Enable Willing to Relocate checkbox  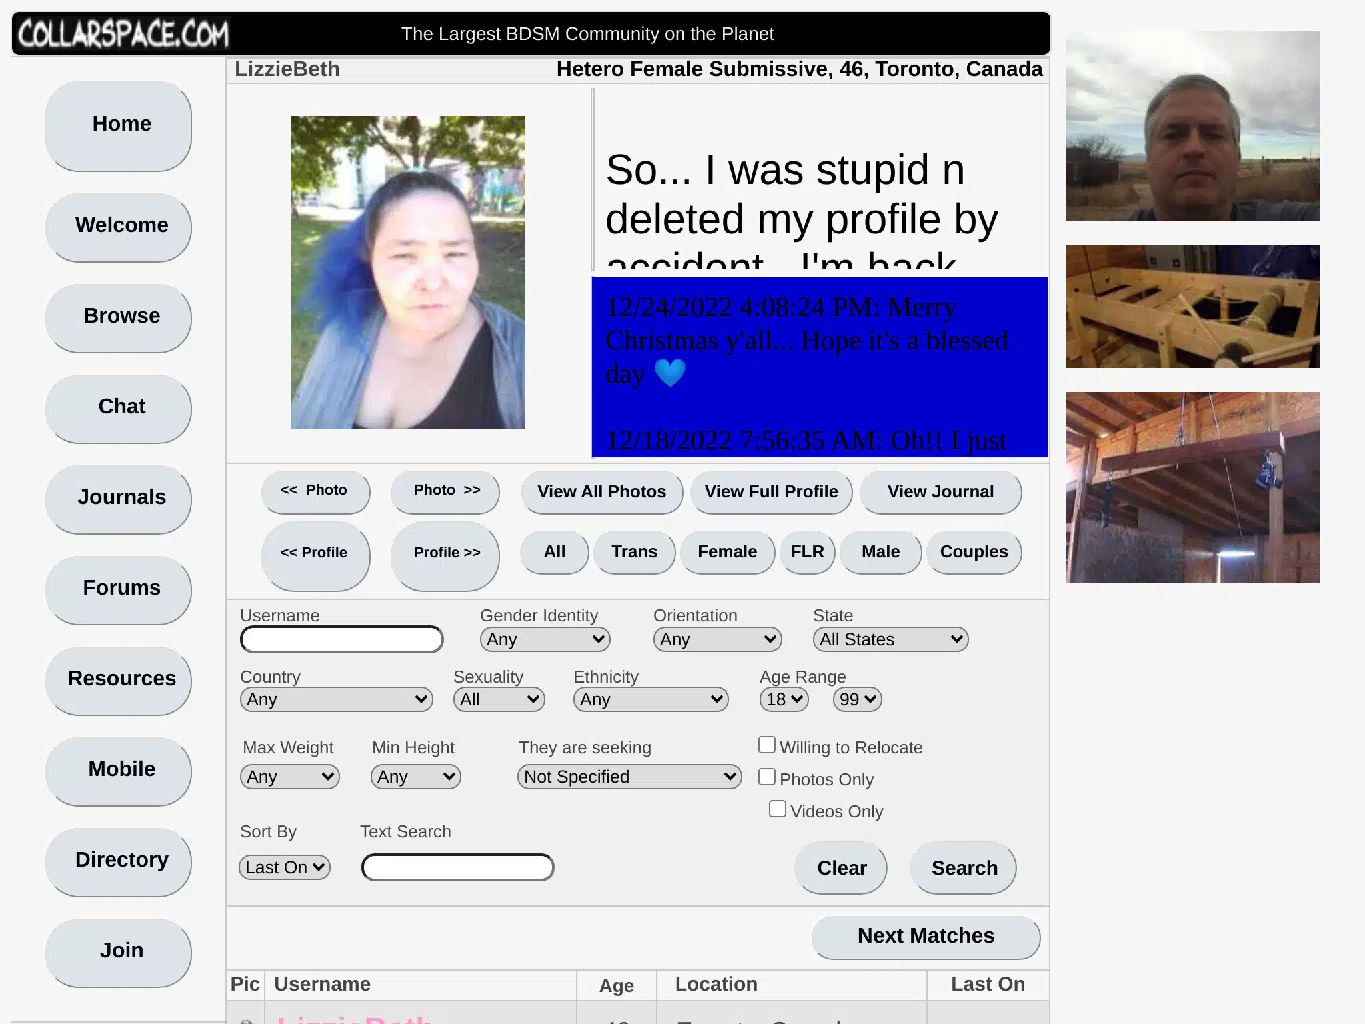(x=767, y=745)
